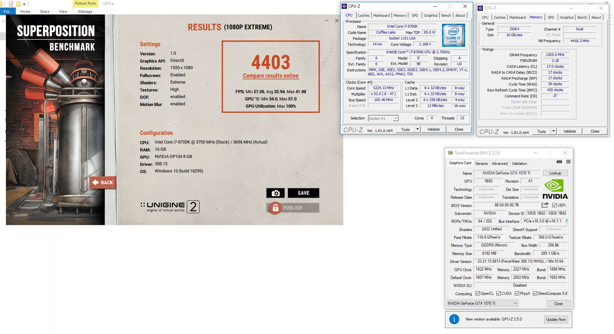Click the Lookup button in GPU-Z
Viewport: 614px width, 334px height.
click(x=555, y=173)
